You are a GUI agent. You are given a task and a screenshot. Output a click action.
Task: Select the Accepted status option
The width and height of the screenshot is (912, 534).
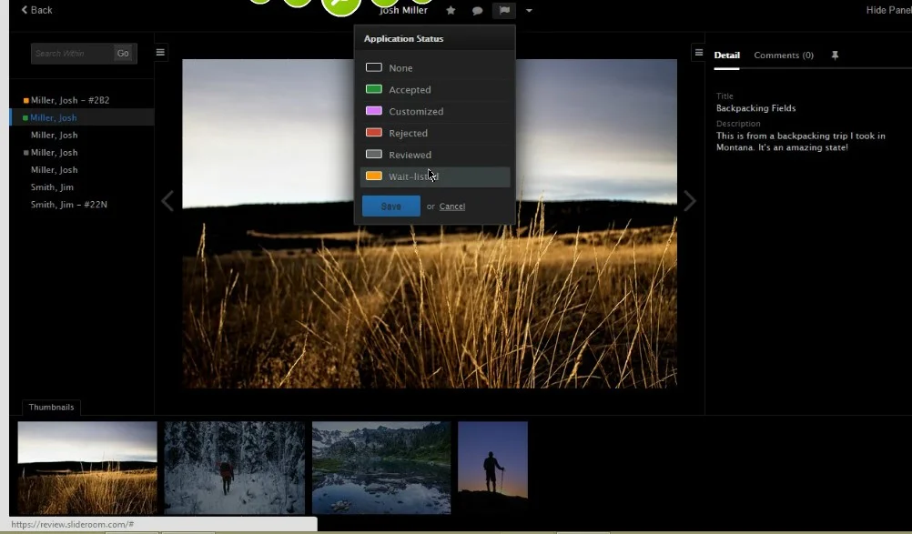pos(435,89)
